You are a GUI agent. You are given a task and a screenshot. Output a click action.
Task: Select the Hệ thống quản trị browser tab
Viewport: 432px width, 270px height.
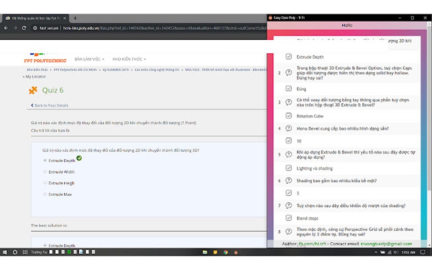34,18
